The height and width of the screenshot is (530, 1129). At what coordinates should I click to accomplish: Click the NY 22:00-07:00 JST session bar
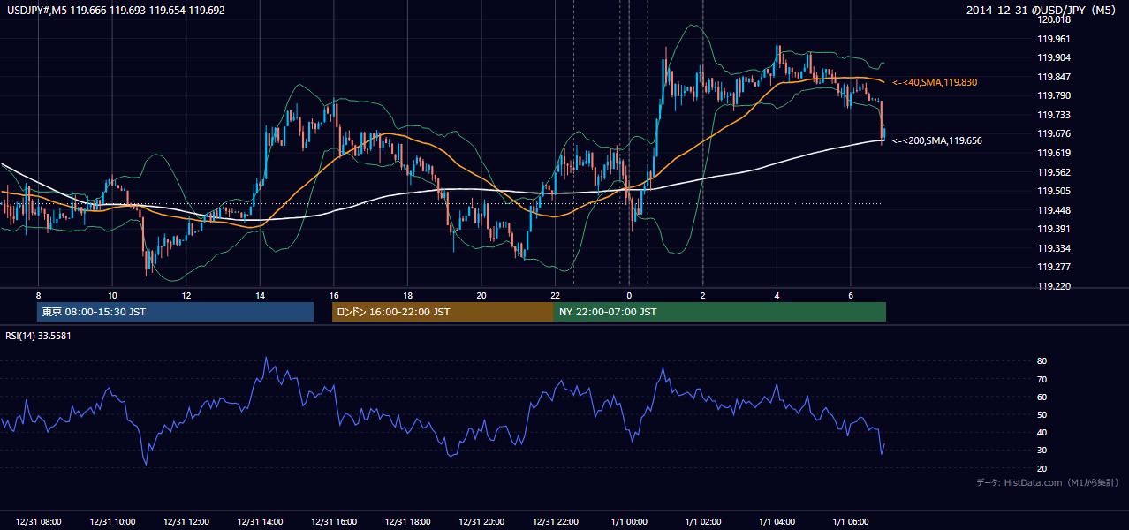pyautogui.click(x=720, y=312)
